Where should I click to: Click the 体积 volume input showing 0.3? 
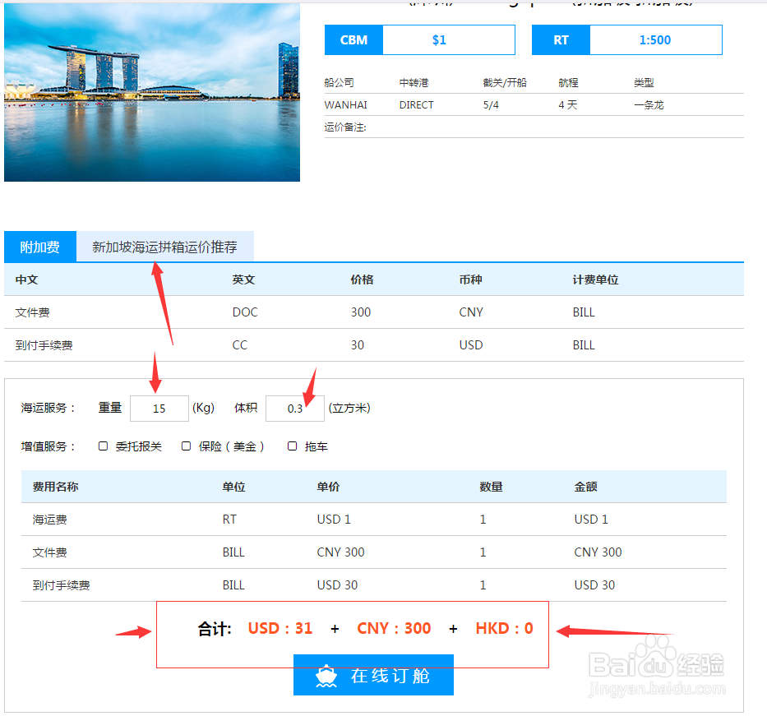click(x=295, y=408)
